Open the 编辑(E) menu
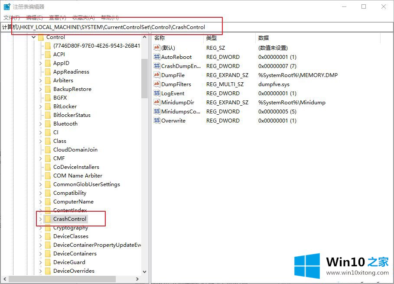The width and height of the screenshot is (394, 284). coord(34,18)
